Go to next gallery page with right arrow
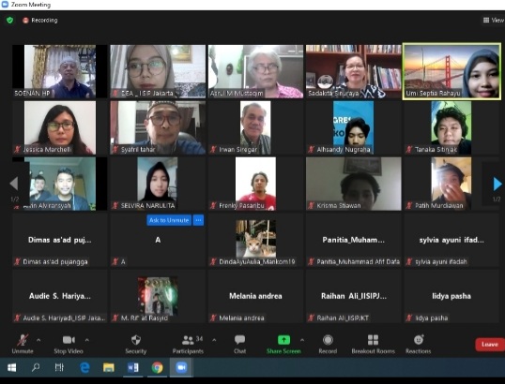Image resolution: width=505 pixels, height=384 pixels. click(x=497, y=184)
